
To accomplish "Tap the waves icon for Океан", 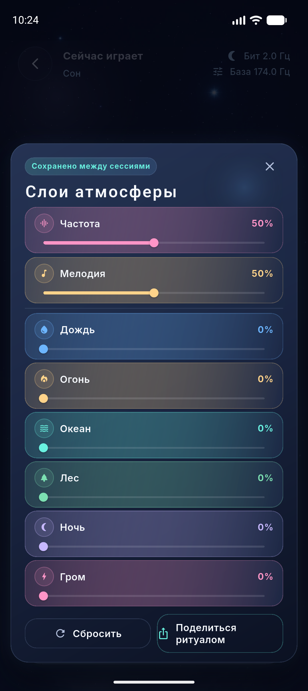I will pos(44,428).
